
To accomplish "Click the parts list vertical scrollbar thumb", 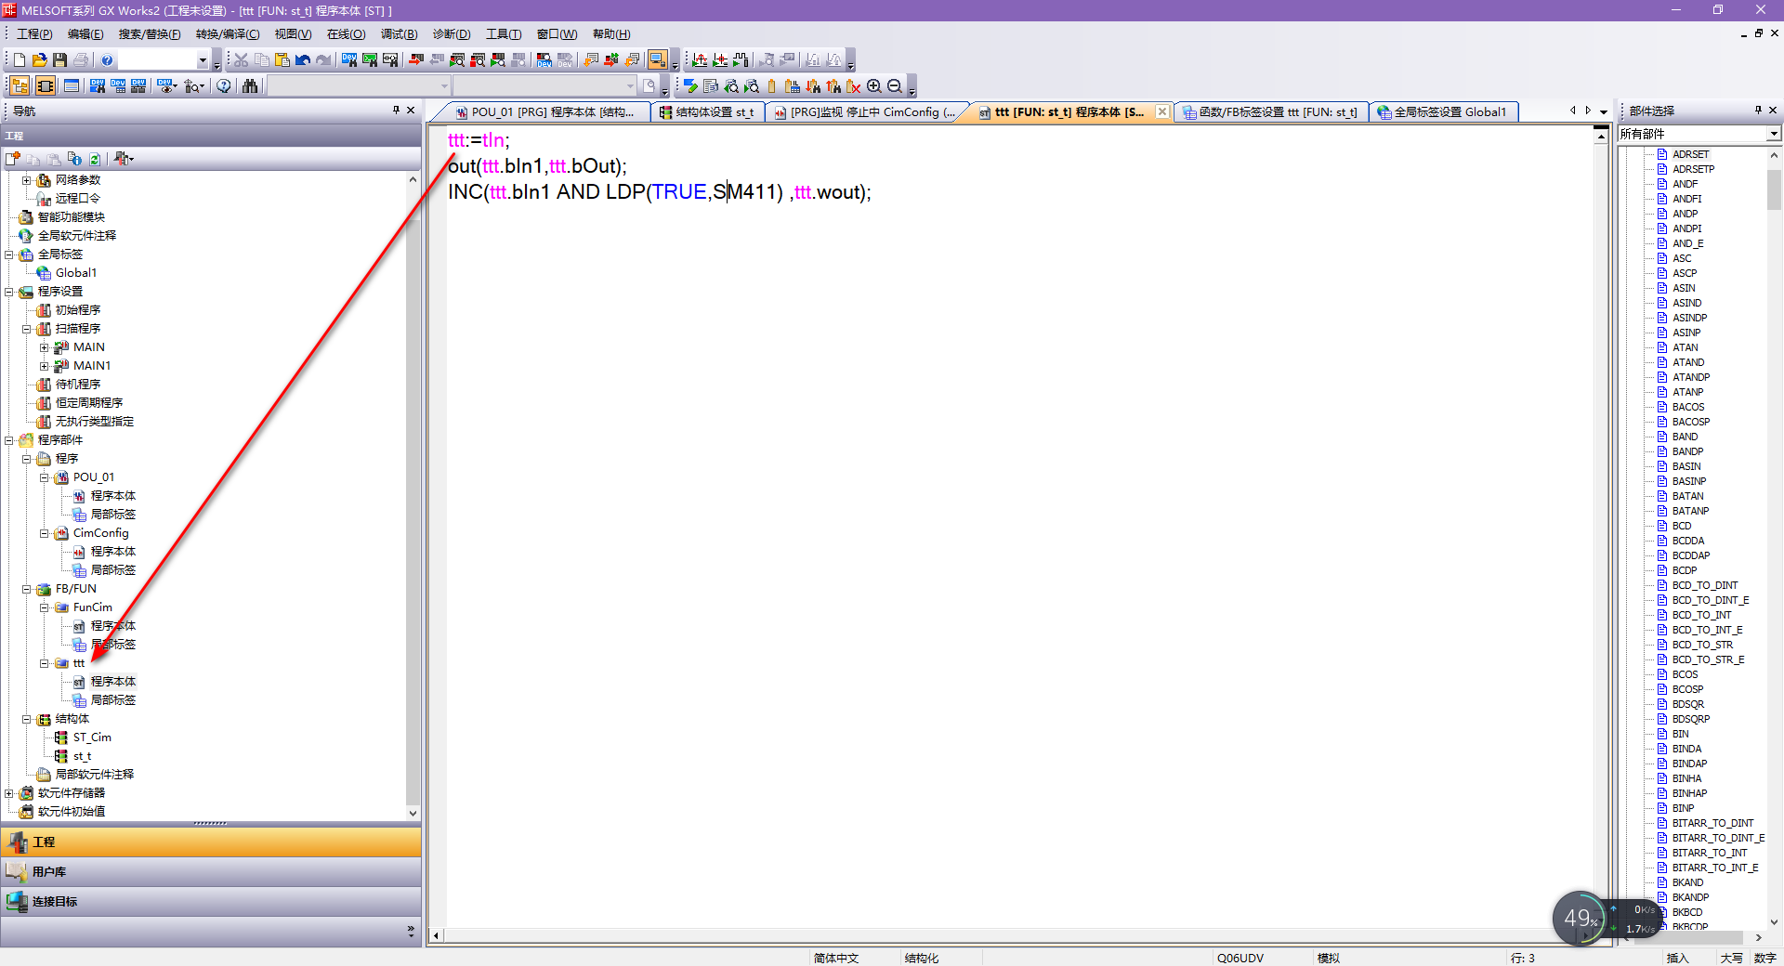I will pyautogui.click(x=1774, y=190).
